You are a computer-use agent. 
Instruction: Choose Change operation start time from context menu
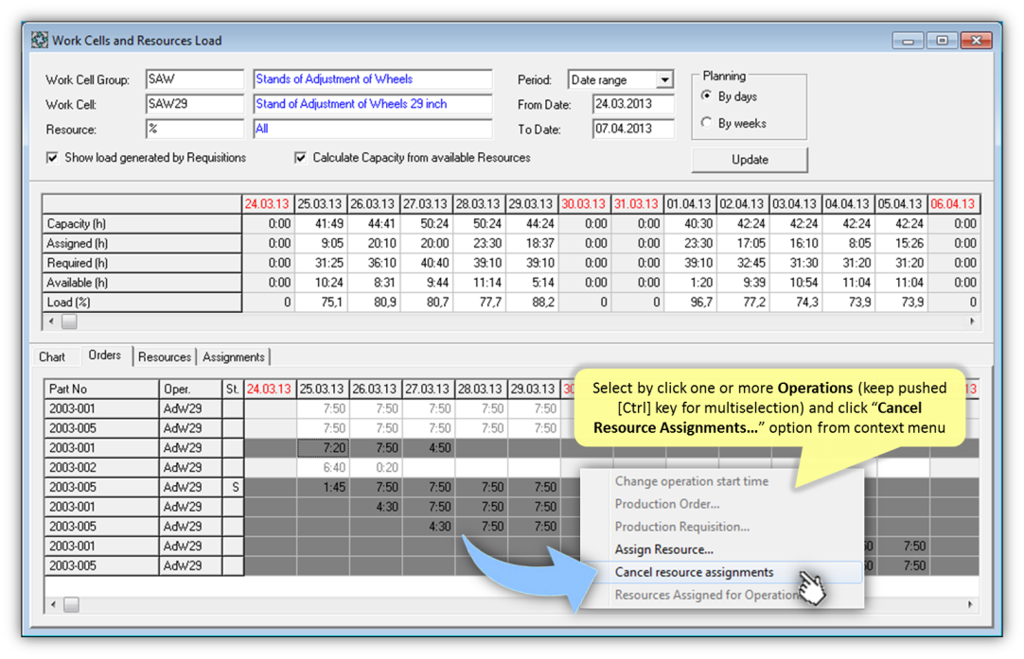pos(692,481)
